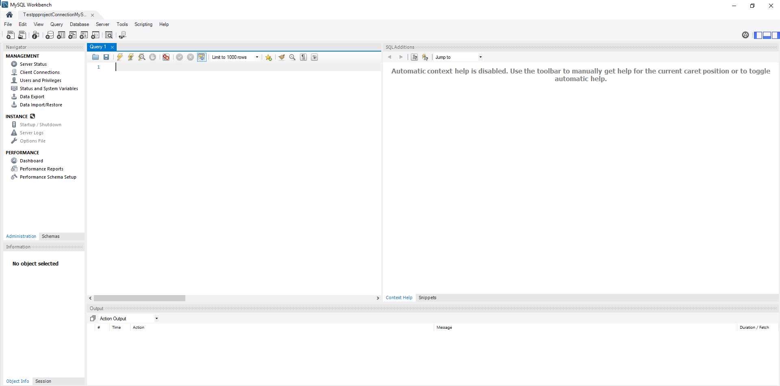Image resolution: width=780 pixels, height=386 pixels.
Task: Open preferences gear icon
Action: point(745,35)
